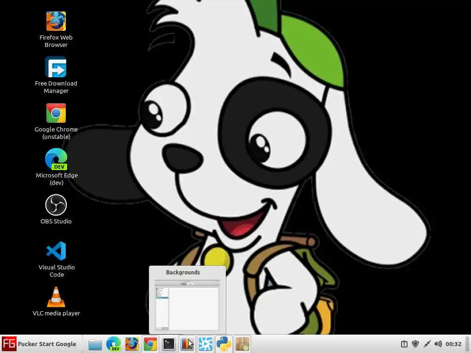
Task: Open the terminal icon in the taskbar
Action: (x=168, y=344)
